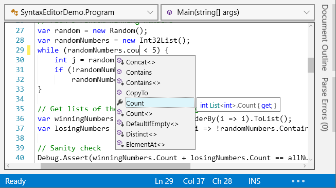The image size is (336, 188).
Task: Click the Contains method icon
Action: point(119,72)
